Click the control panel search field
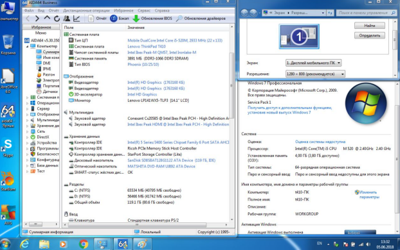Viewport: 400px width, 250px height. (x=367, y=13)
